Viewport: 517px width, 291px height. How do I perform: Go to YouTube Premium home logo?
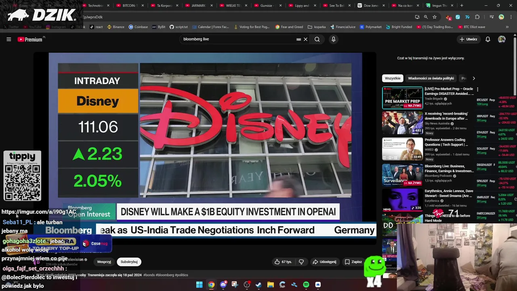click(30, 39)
